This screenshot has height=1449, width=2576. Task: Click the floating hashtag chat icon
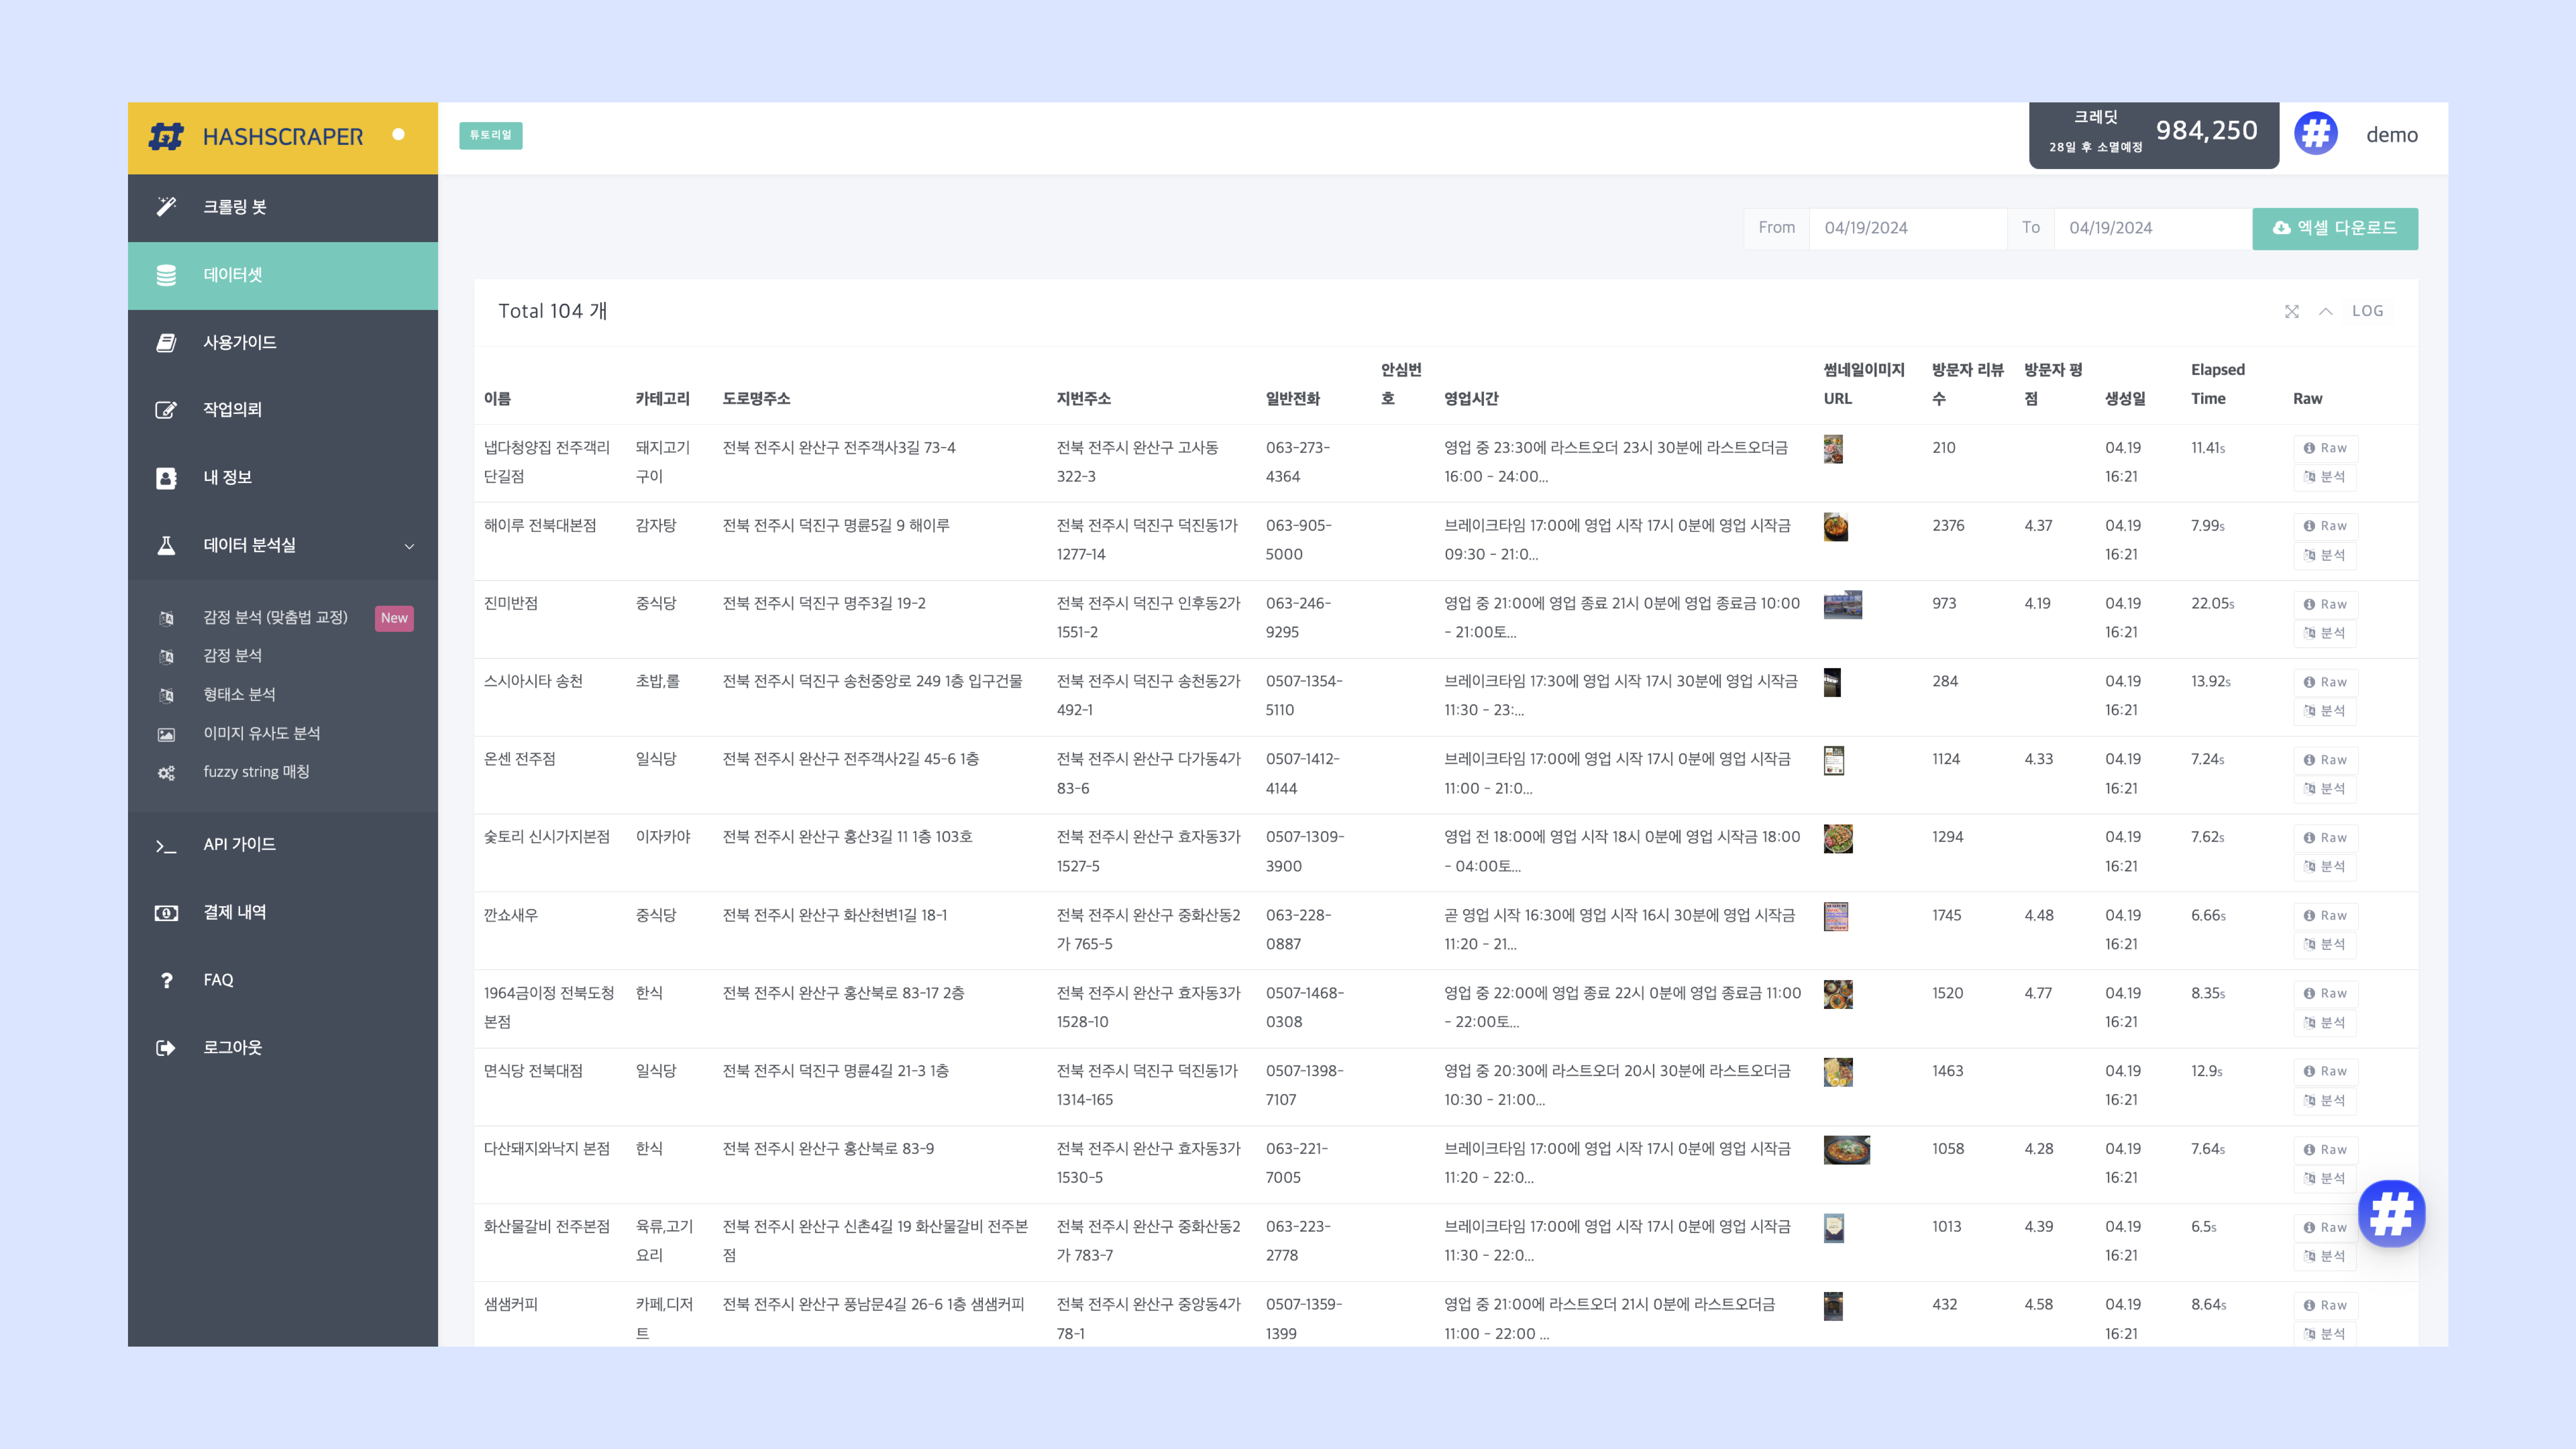2392,1214
